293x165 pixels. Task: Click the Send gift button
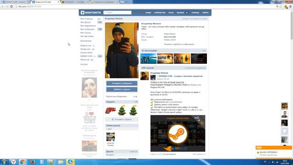click(x=122, y=119)
